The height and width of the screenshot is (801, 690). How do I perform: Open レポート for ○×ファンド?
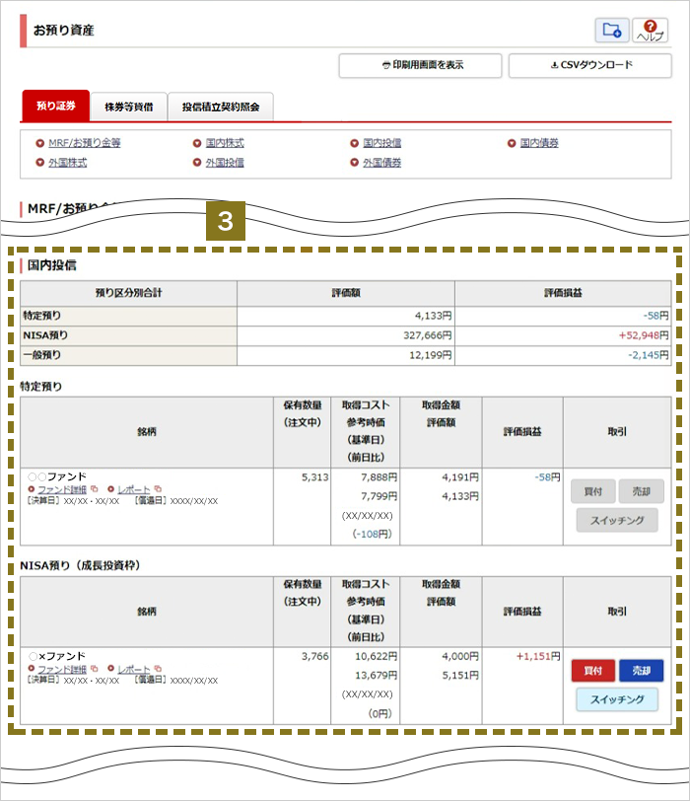[134, 669]
